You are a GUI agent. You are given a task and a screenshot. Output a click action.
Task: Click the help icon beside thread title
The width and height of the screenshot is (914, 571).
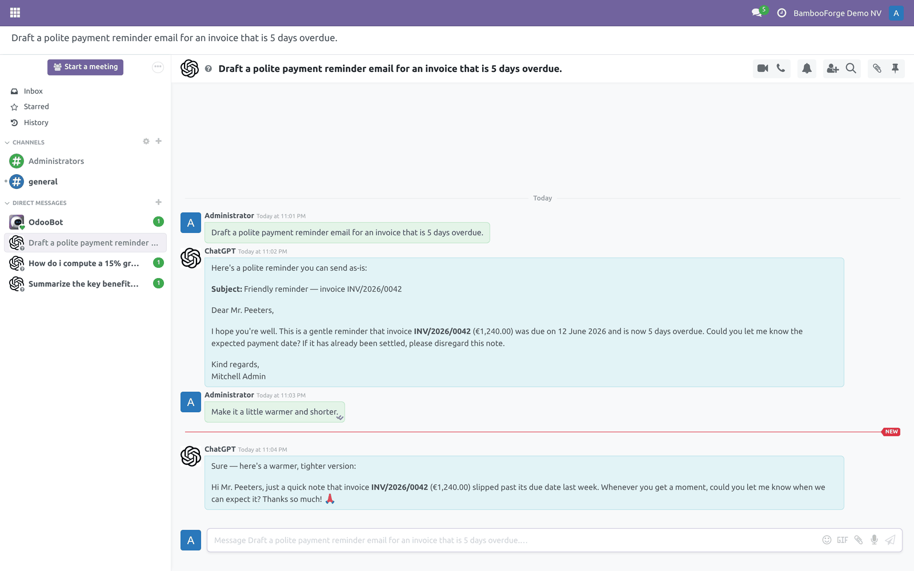(209, 69)
